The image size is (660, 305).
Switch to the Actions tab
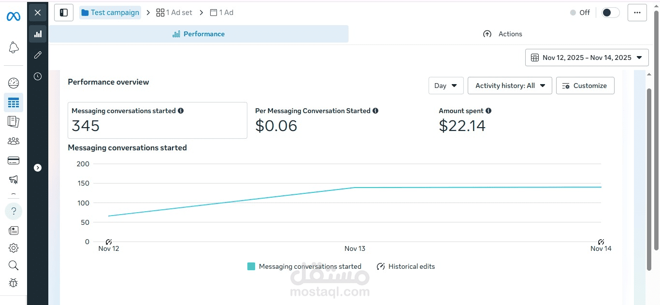[502, 34]
